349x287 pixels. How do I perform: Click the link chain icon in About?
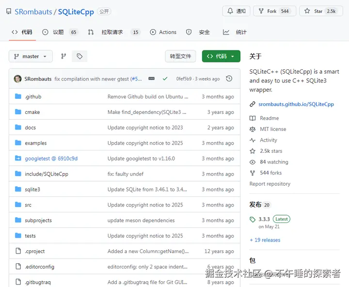click(x=253, y=104)
